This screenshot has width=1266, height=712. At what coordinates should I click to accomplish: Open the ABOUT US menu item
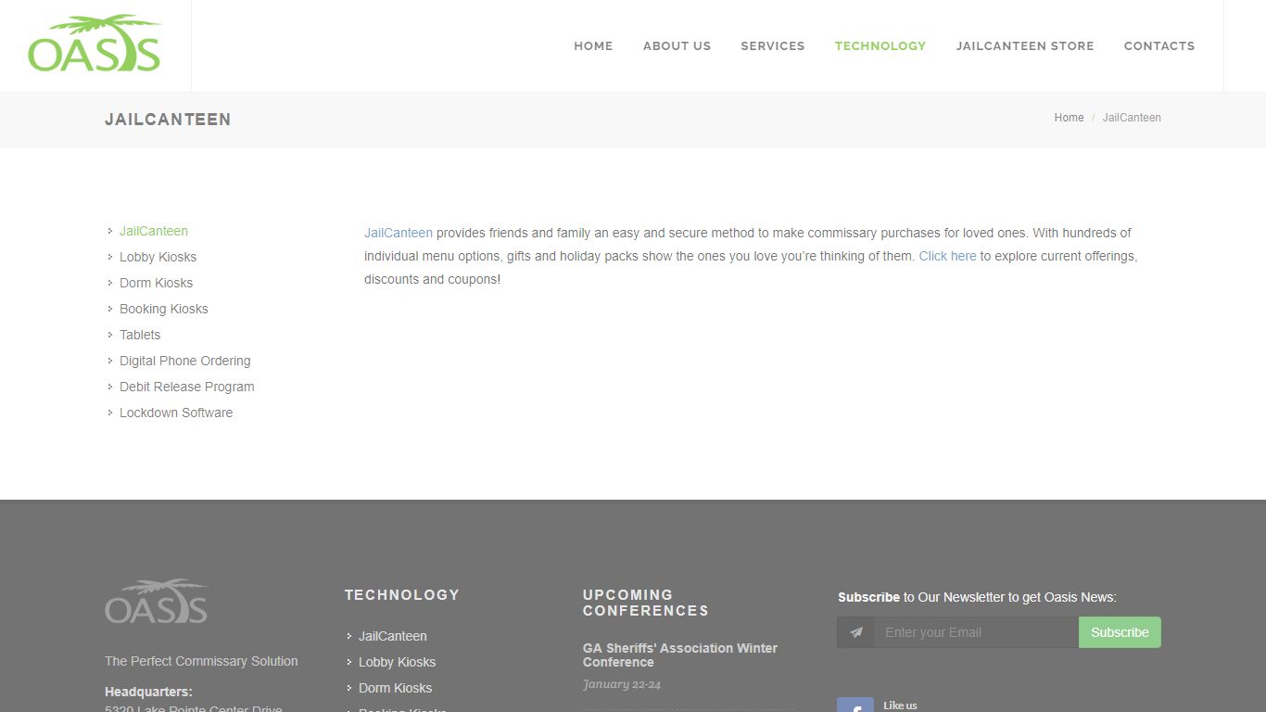pyautogui.click(x=677, y=45)
